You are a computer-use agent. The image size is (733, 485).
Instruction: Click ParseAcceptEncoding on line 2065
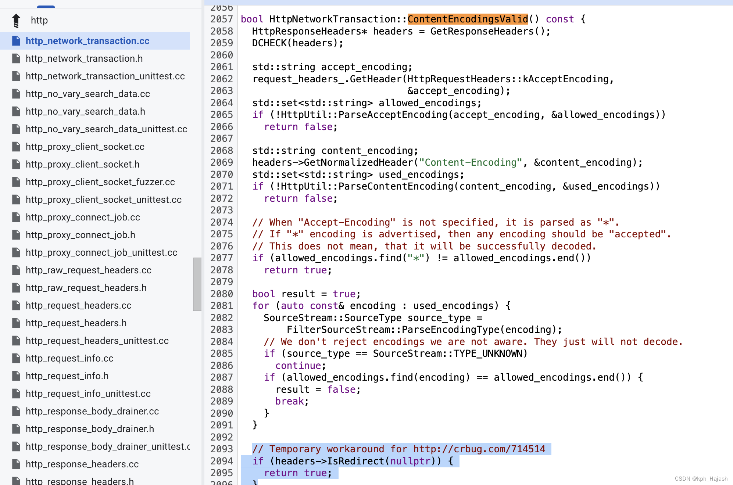pyautogui.click(x=393, y=115)
